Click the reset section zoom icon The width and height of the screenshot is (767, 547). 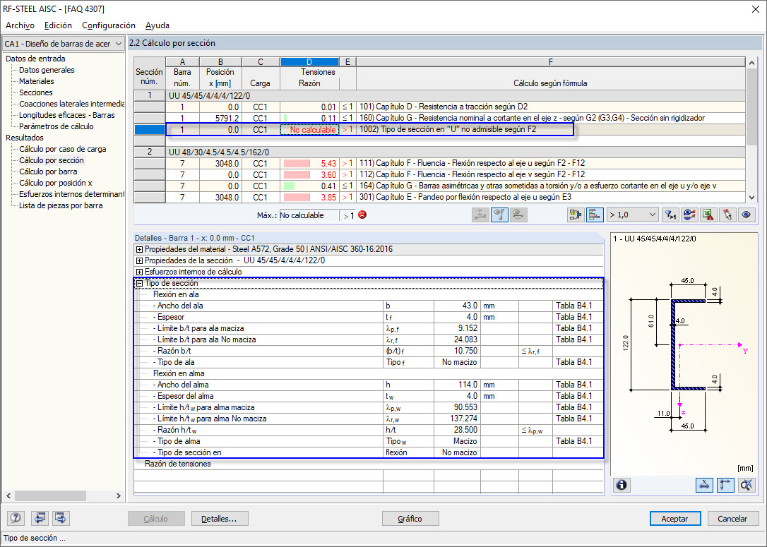pos(746,485)
